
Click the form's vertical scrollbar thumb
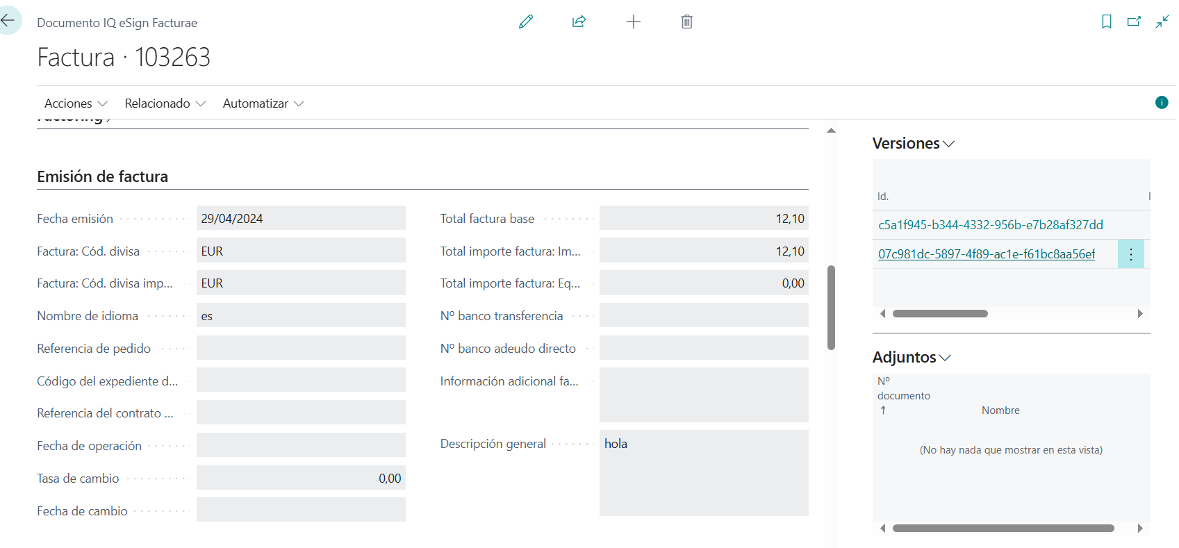(831, 307)
